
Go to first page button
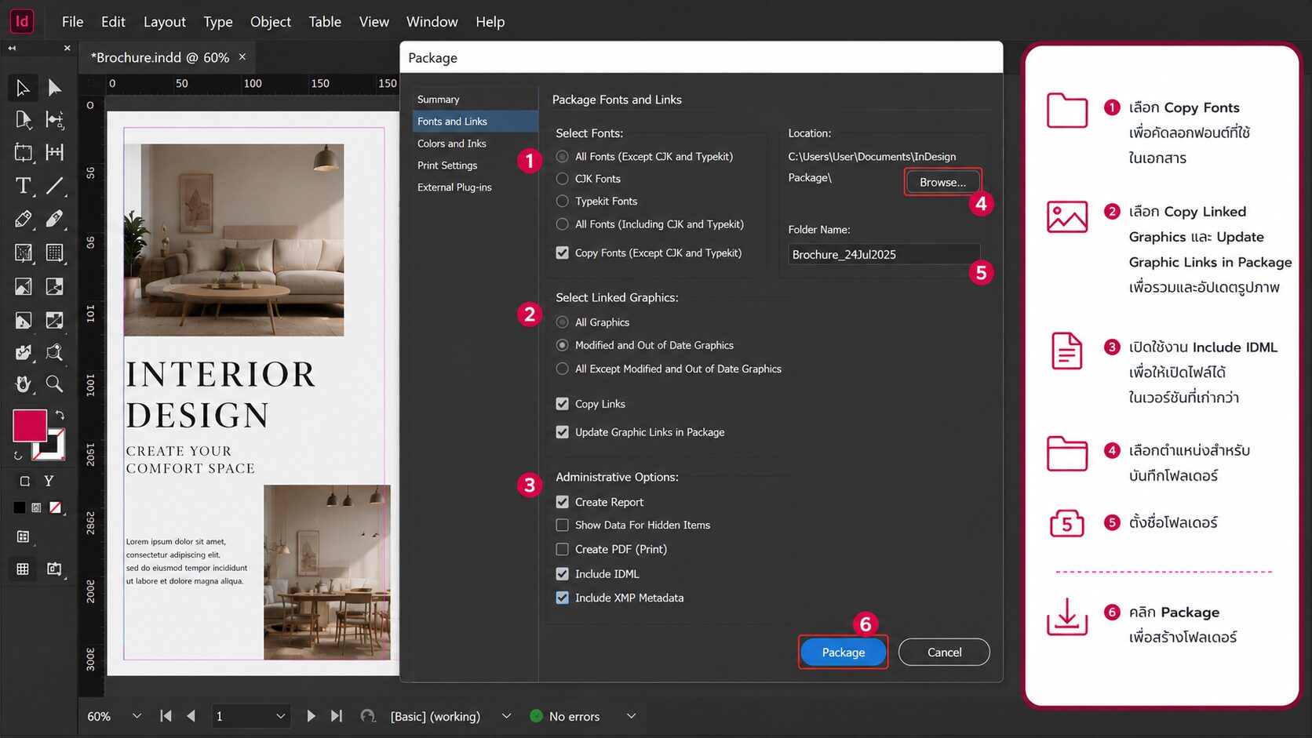[x=166, y=716]
